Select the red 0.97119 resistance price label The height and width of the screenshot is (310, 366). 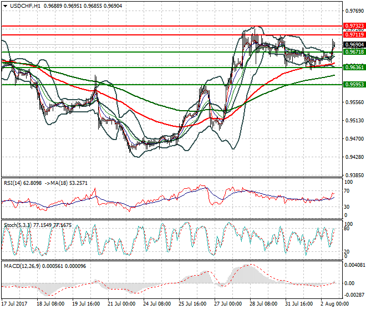[354, 35]
